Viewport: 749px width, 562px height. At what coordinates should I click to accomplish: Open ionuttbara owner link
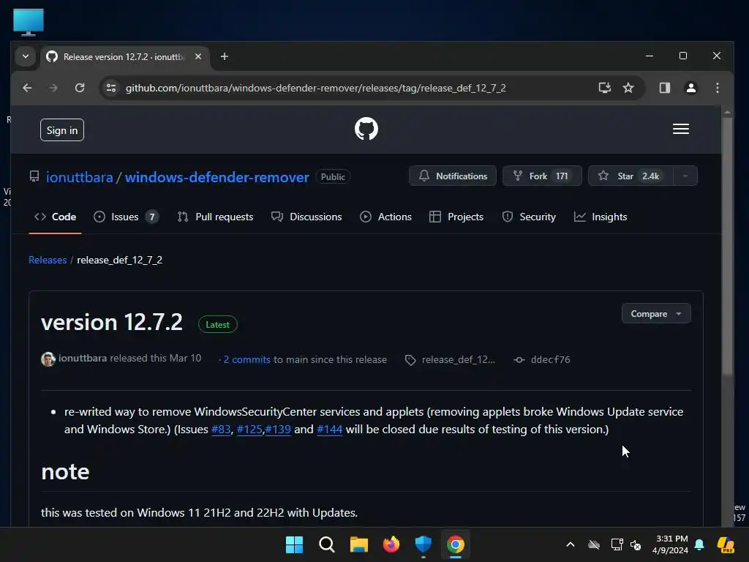[79, 177]
